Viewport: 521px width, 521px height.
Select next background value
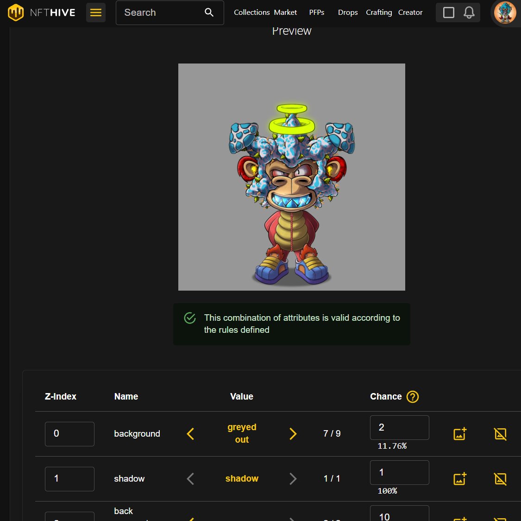click(293, 433)
